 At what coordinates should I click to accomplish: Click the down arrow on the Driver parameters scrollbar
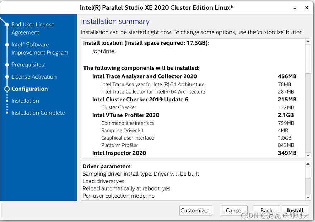point(307,195)
